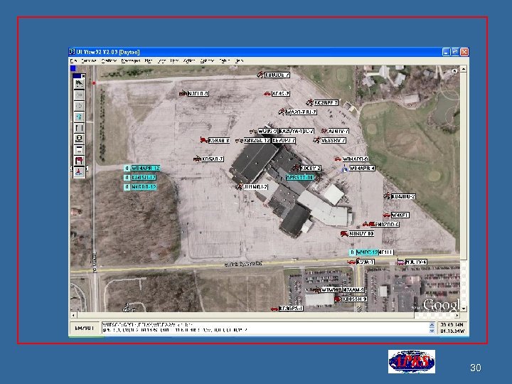Click the runner icon at right edge of lot
512x384 pixels.
click(387, 196)
